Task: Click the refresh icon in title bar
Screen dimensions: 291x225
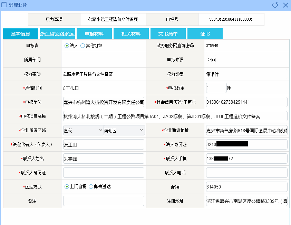Action: pos(275,5)
